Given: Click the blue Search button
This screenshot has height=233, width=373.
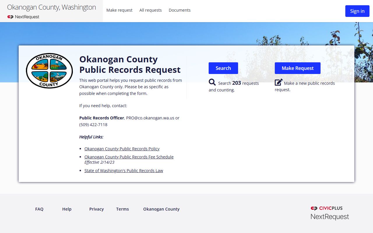Looking at the screenshot, I should pos(223,68).
